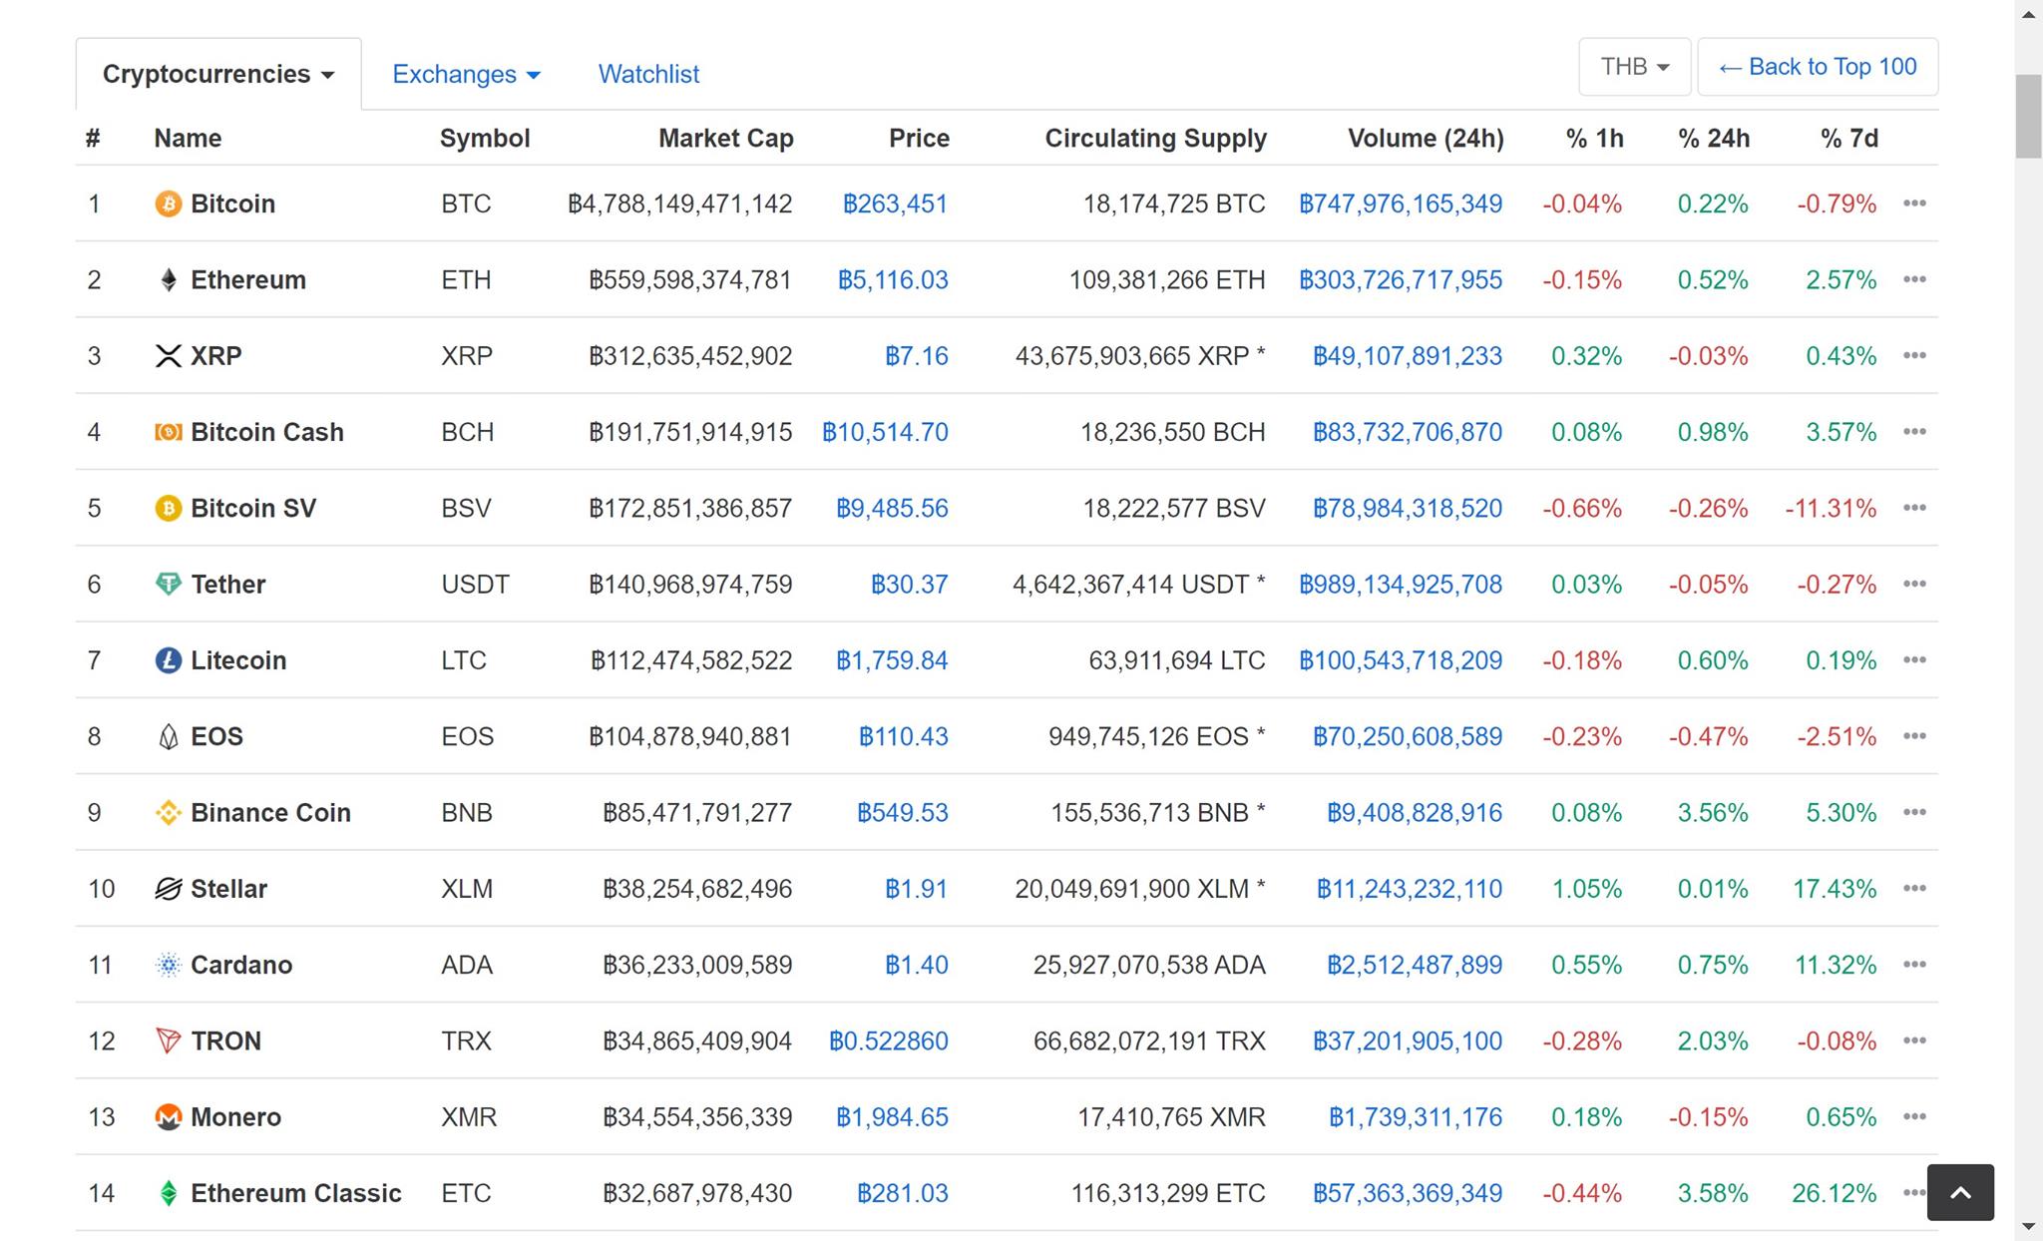Screen dimensions: 2043x1241
Task: Click XRP circulating supply 43,675,903,665 XRP
Action: click(x=1140, y=355)
